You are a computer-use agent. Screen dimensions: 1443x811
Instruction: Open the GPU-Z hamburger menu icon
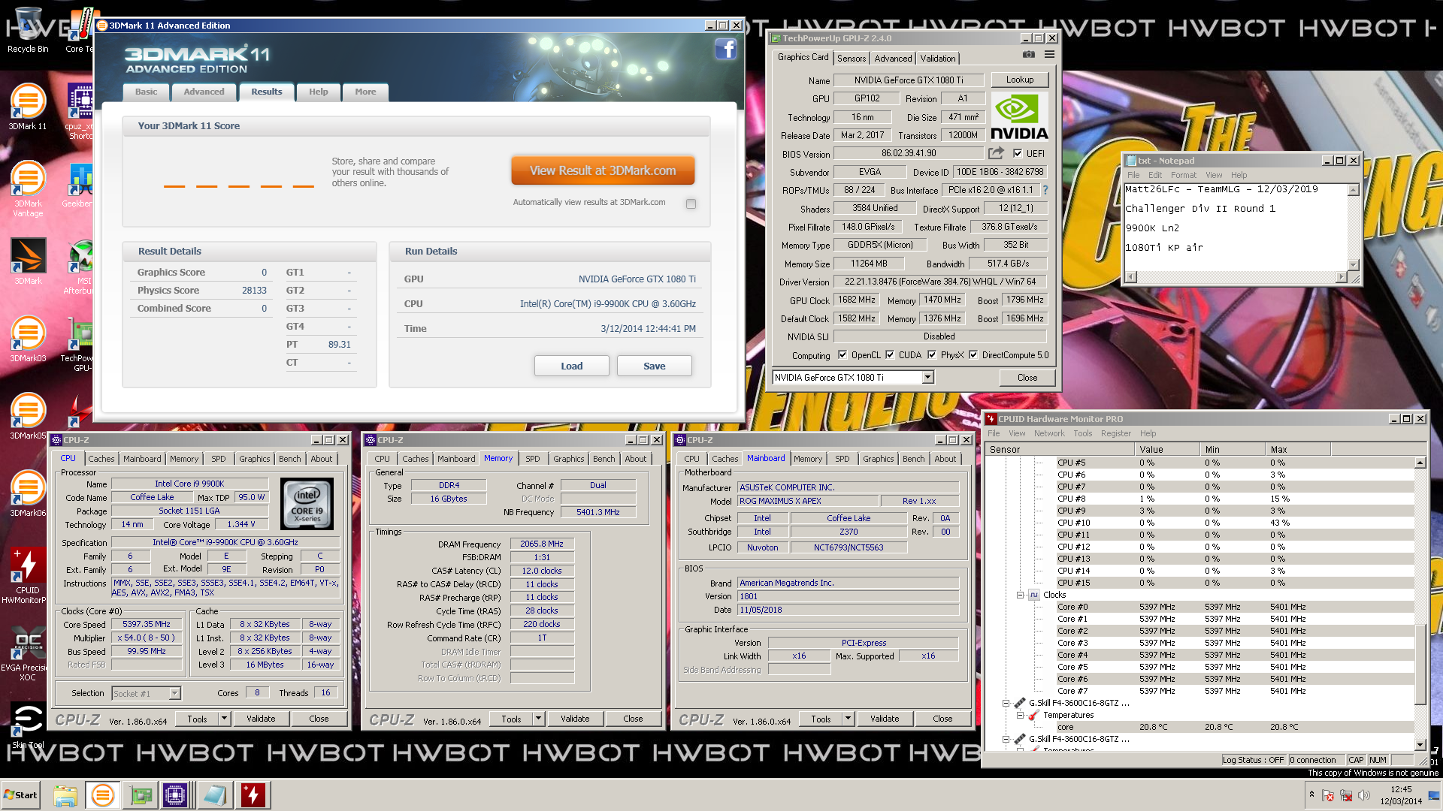[x=1049, y=55]
